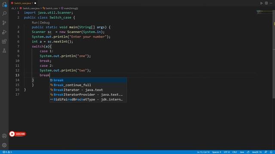Screen dimensions: 275x154
Task: Click the feedback icon in status bar
Action: [x=266, y=152]
